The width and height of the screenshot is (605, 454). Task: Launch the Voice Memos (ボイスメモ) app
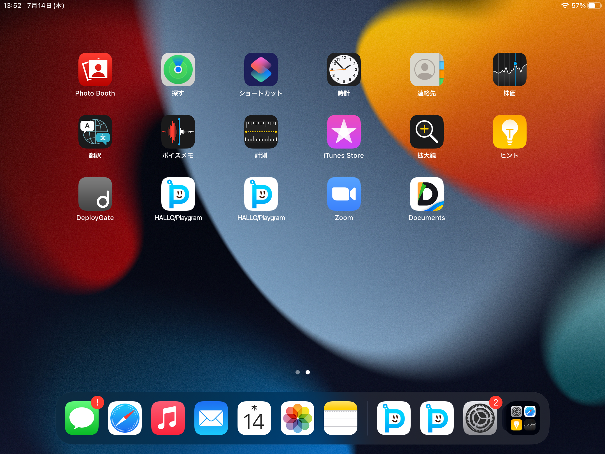pyautogui.click(x=178, y=132)
